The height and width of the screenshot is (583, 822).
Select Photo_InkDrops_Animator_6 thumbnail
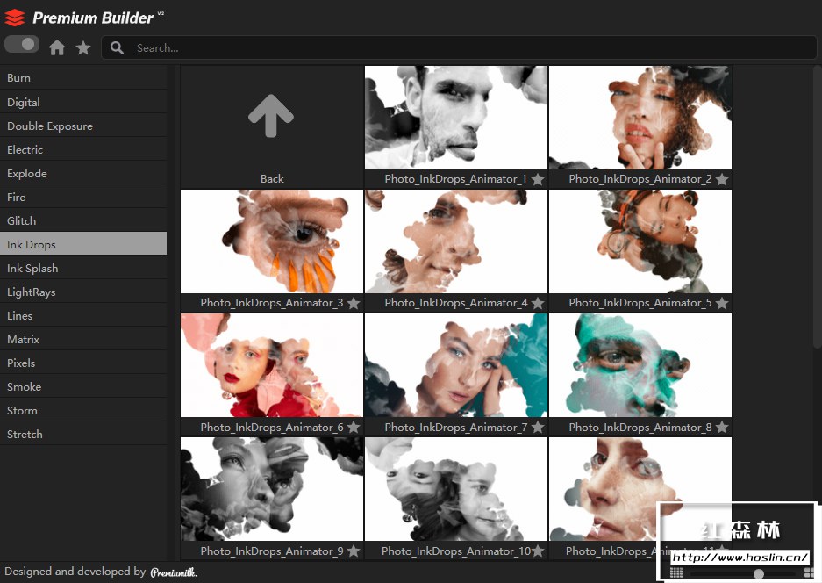point(272,365)
